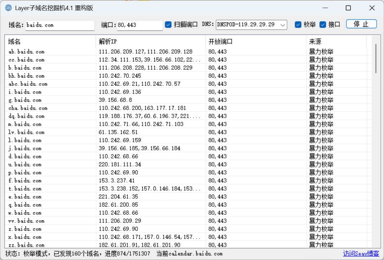Click status text 当前calendar.baidu.com
The image size is (384, 260).
pyautogui.click(x=189, y=254)
